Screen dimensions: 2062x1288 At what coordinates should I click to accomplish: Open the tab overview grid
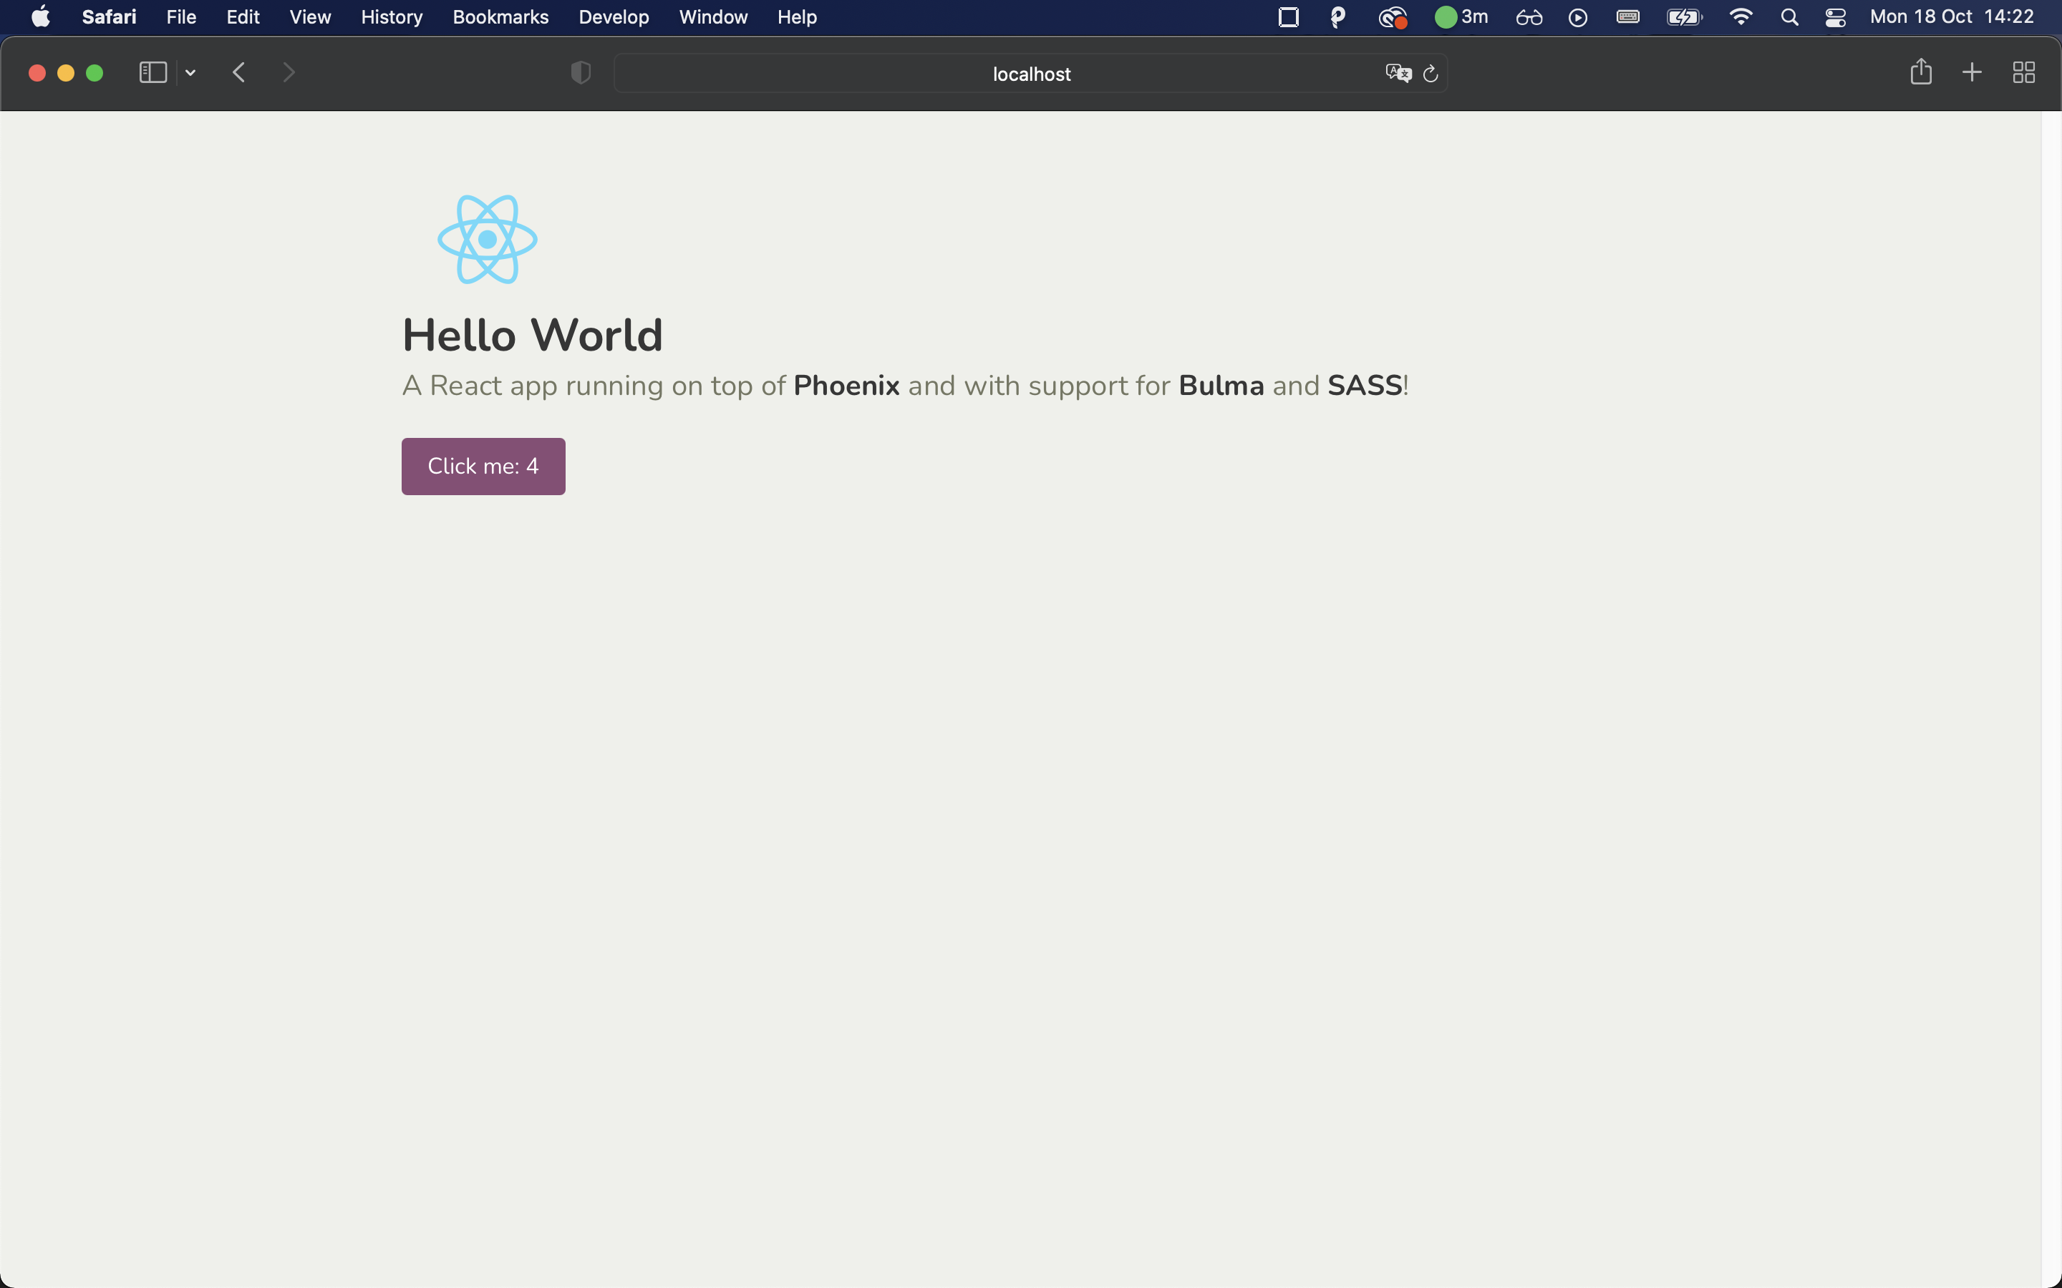2023,72
